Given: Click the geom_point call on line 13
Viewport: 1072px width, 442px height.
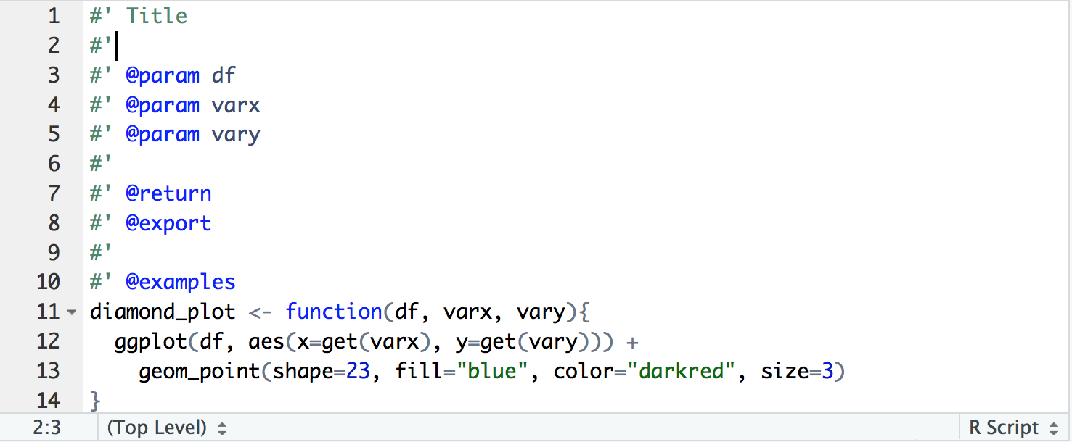Looking at the screenshot, I should tap(199, 371).
